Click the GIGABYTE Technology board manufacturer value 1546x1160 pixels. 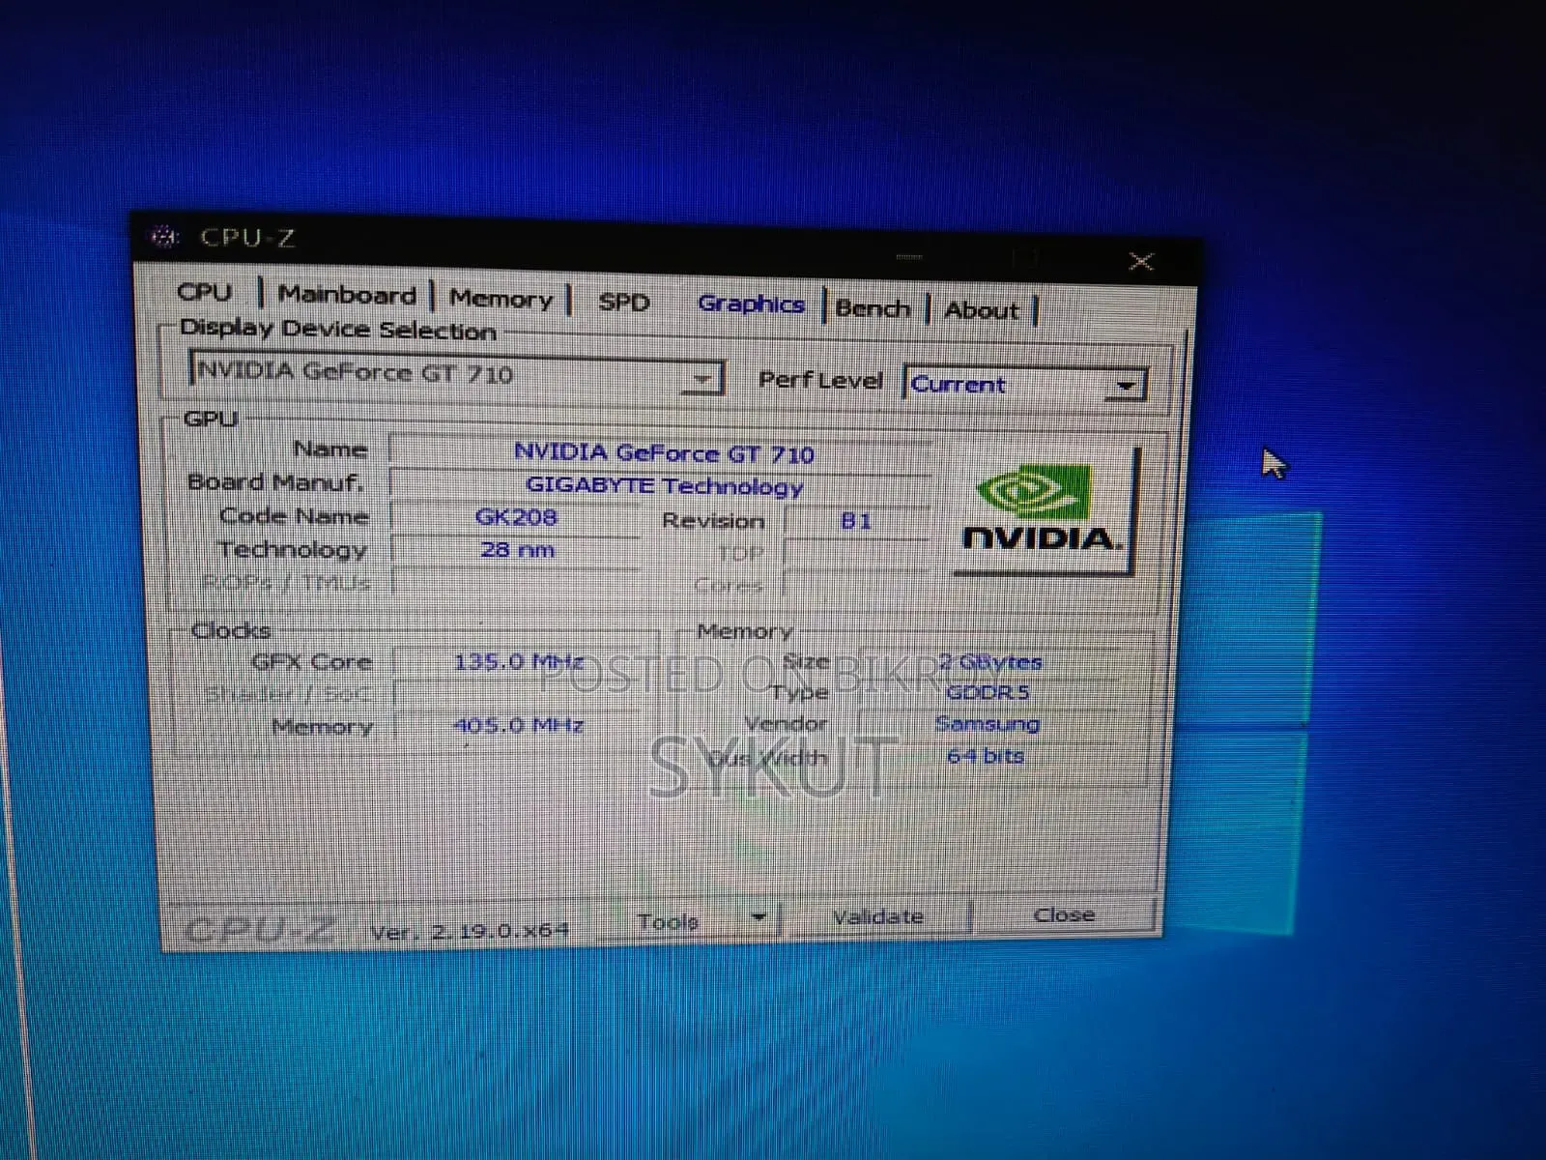663,485
